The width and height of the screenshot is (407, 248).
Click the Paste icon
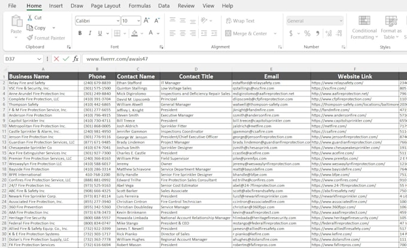pos(16,22)
